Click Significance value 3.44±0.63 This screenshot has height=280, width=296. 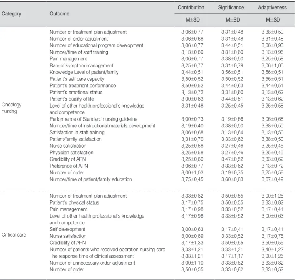pyautogui.click(x=232, y=86)
